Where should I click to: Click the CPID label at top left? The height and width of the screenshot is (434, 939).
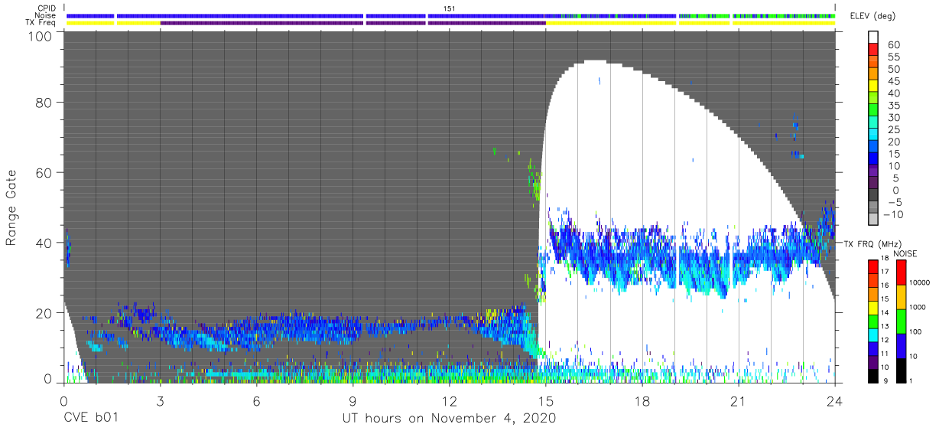[47, 8]
